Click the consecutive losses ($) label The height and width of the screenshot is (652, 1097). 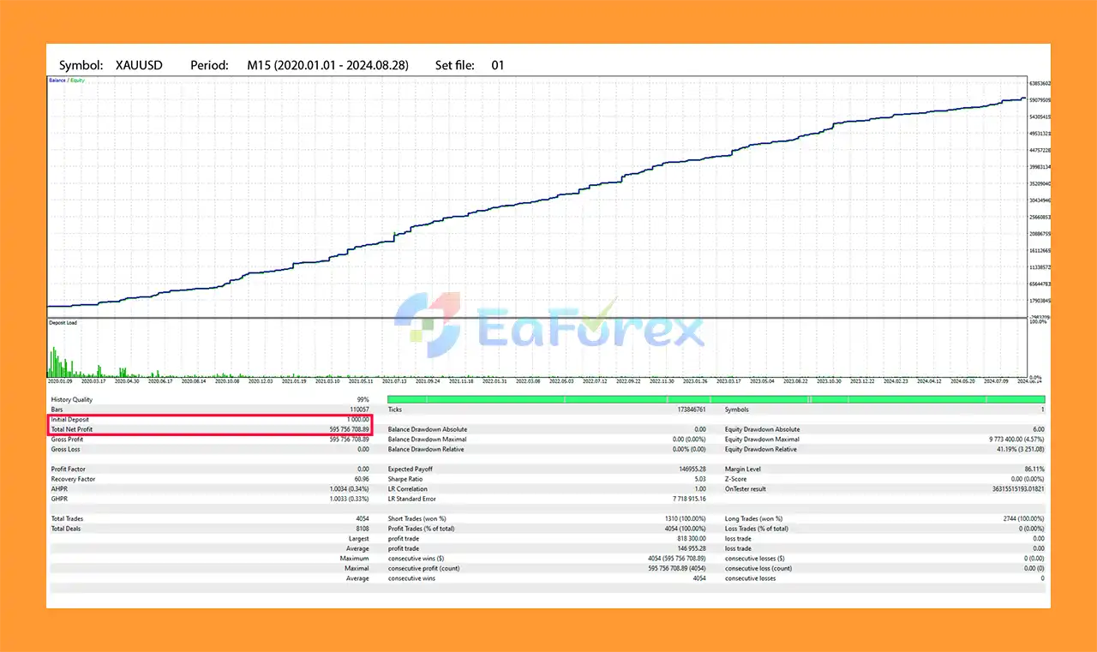pyautogui.click(x=756, y=559)
